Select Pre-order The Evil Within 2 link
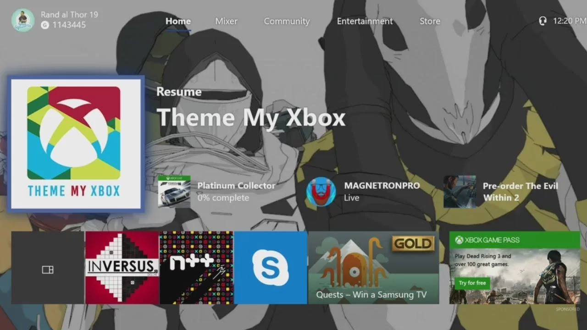Screen dimensions: 587x330 pyautogui.click(x=521, y=192)
